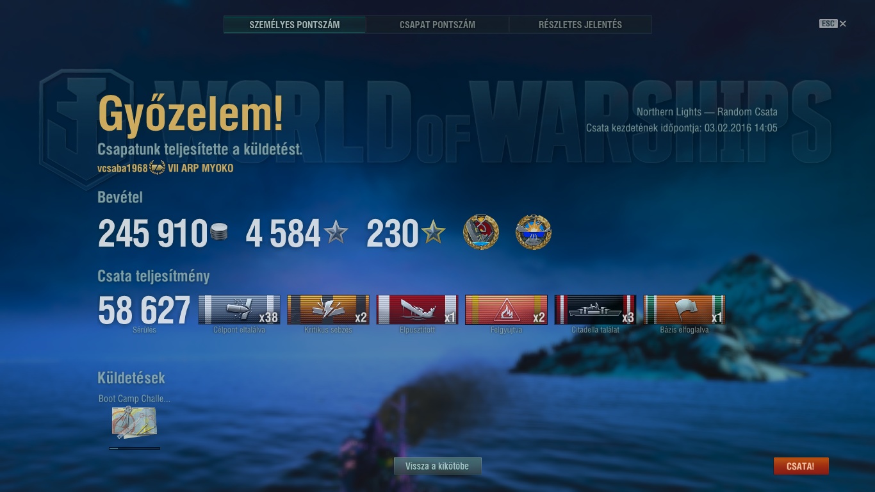Select the Személyes Pontszám tab
This screenshot has width=875, height=492.
click(295, 25)
